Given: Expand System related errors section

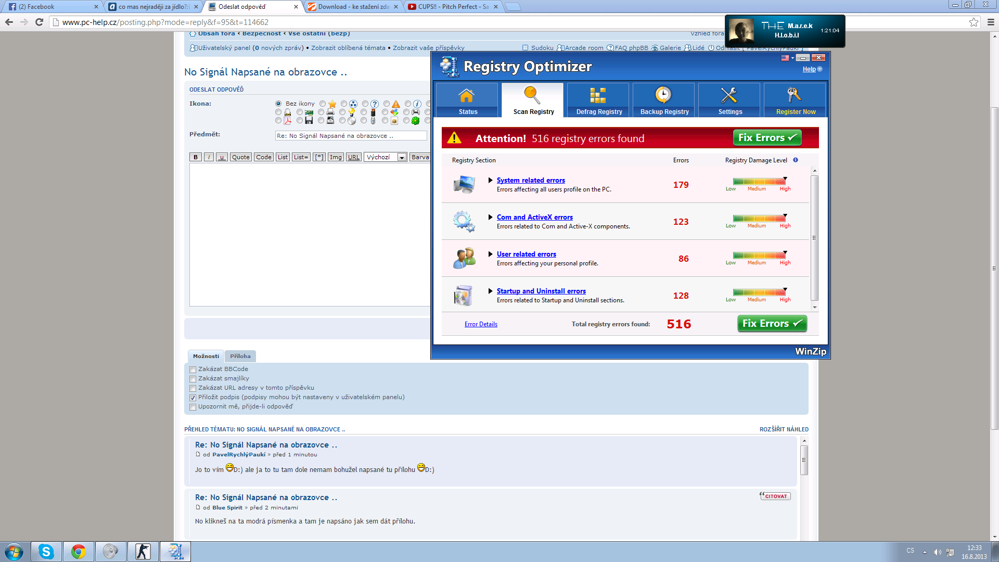Looking at the screenshot, I should pos(490,181).
